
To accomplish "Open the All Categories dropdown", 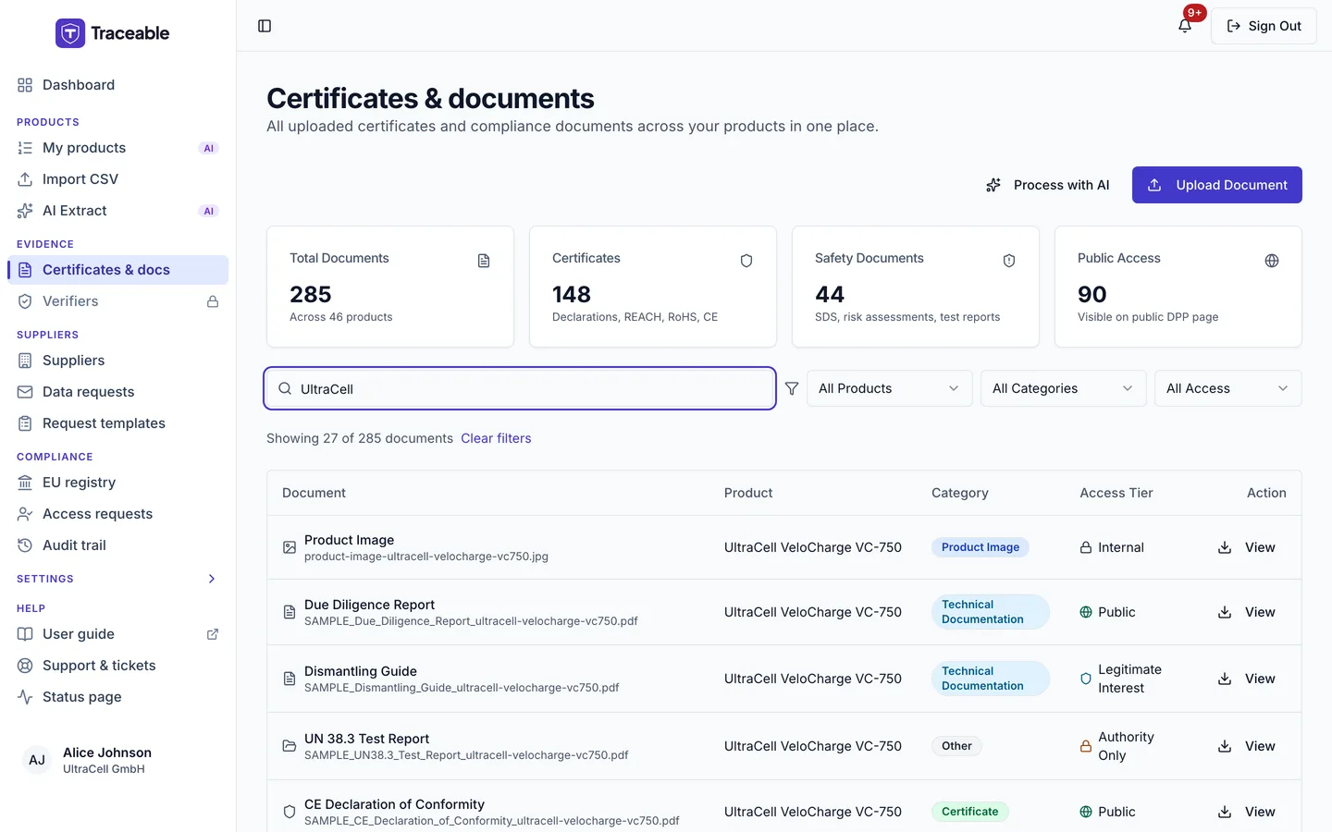I will point(1063,388).
